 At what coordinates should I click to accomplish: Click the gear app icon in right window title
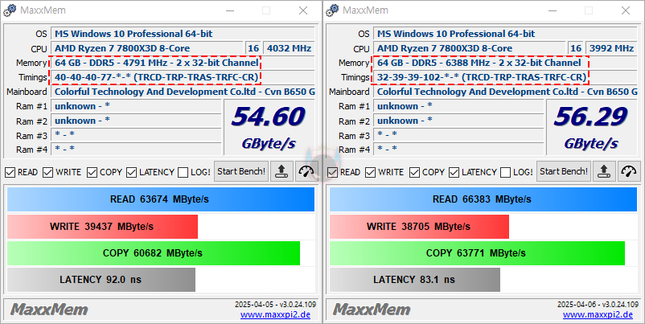click(332, 10)
